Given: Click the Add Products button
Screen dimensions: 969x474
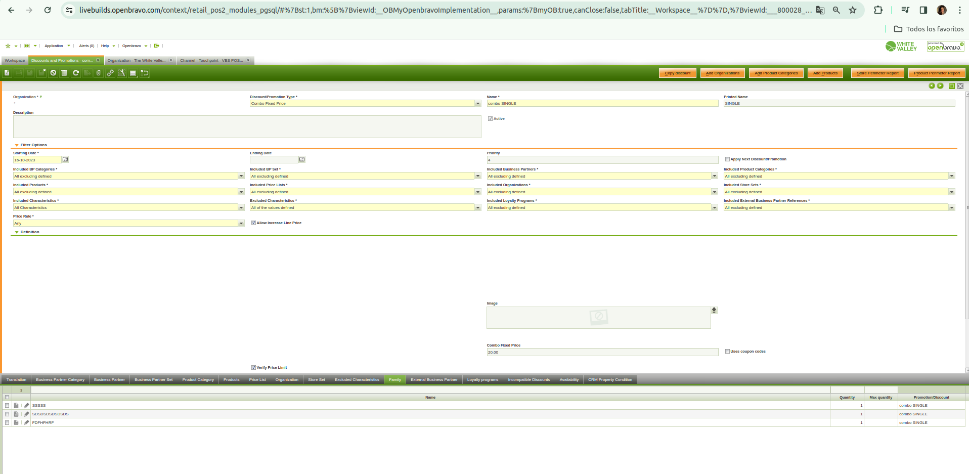Looking at the screenshot, I should click(825, 73).
